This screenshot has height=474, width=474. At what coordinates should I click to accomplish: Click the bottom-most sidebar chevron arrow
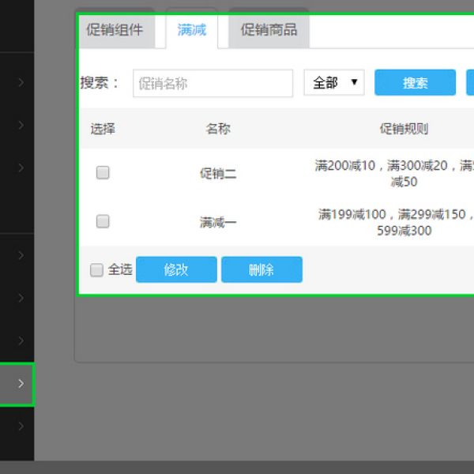[x=21, y=427]
